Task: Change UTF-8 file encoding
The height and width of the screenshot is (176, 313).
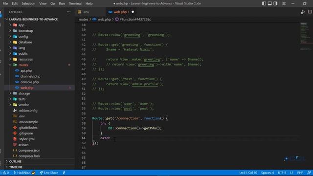Action: click(x=282, y=173)
